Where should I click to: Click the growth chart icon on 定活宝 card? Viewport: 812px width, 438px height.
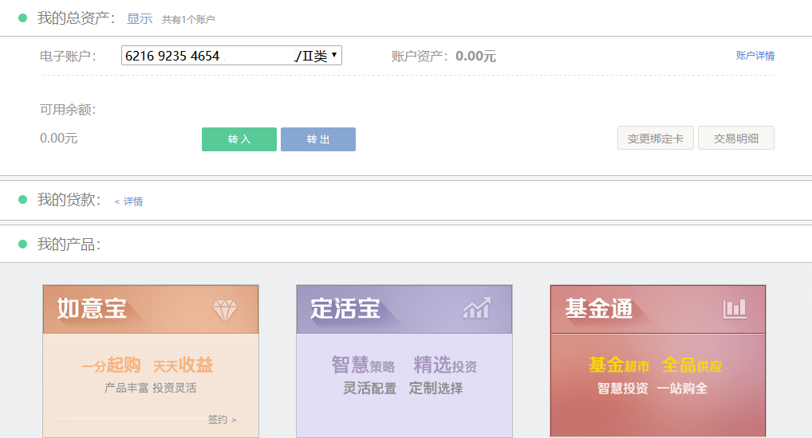click(x=476, y=308)
